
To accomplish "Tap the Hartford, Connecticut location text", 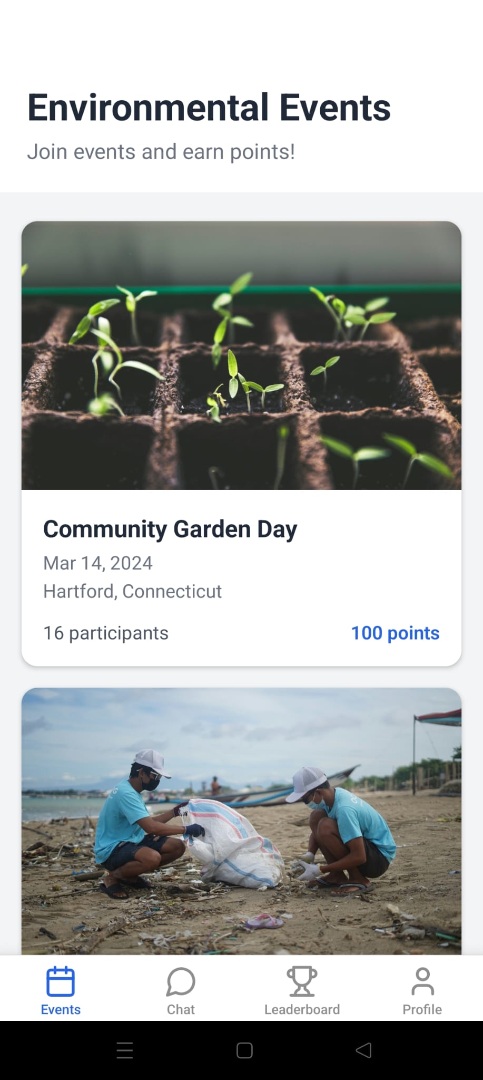I will (132, 591).
